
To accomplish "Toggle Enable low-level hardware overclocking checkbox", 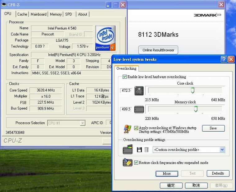I will (125, 77).
